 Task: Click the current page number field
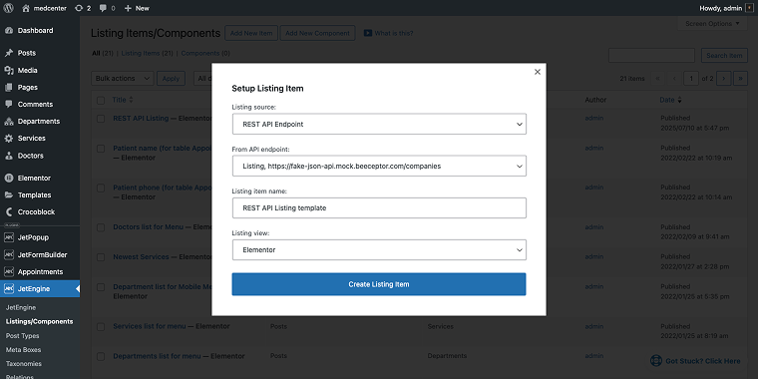691,79
